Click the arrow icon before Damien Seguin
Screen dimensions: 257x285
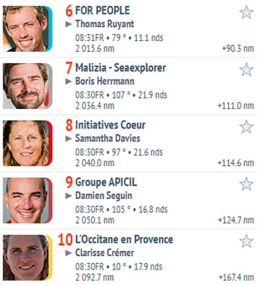(69, 196)
